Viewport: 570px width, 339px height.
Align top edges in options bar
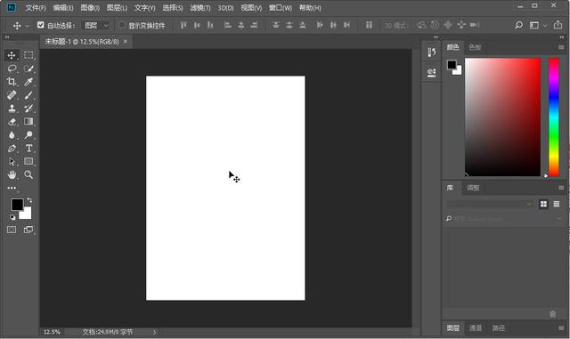pos(183,25)
